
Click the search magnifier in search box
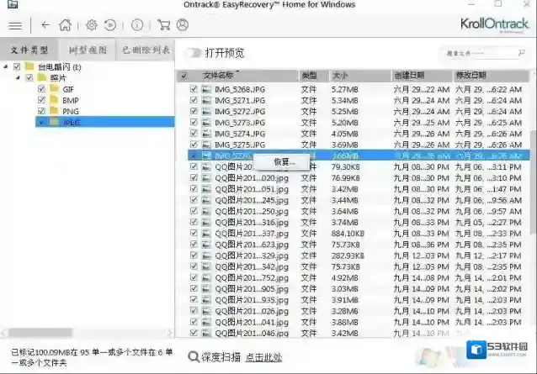(x=520, y=53)
